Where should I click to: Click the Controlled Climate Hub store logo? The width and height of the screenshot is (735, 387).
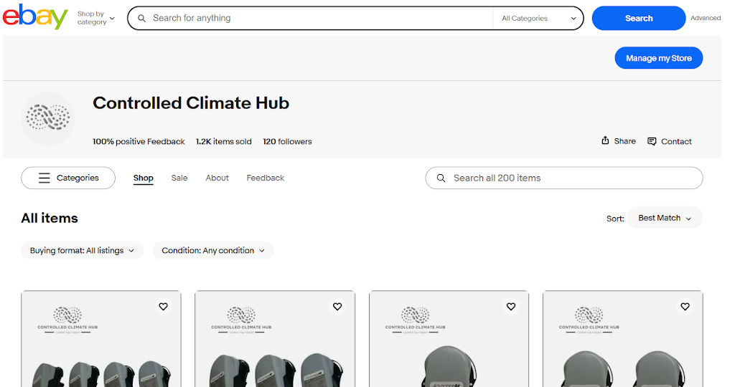click(48, 118)
